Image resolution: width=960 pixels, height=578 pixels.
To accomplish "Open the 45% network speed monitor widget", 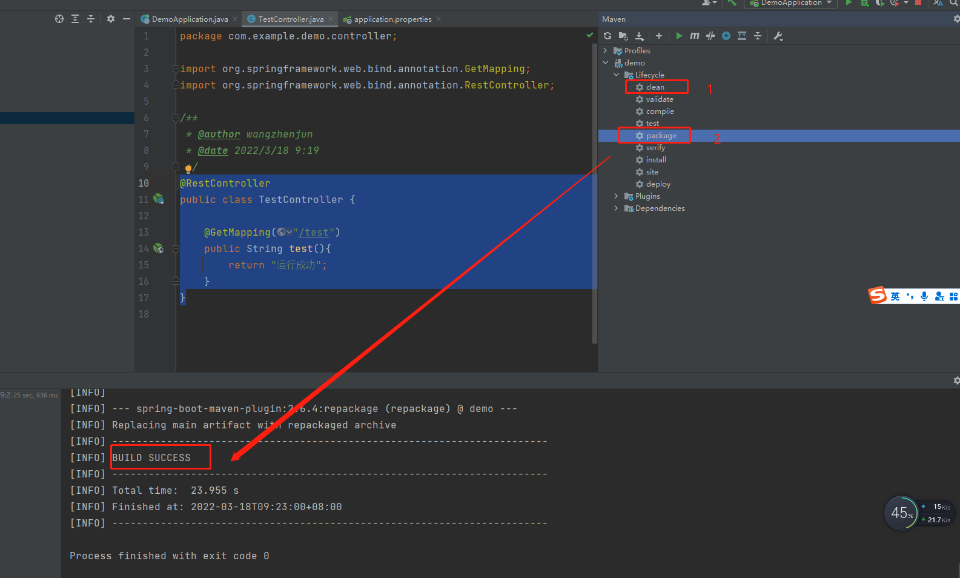I will tap(902, 513).
